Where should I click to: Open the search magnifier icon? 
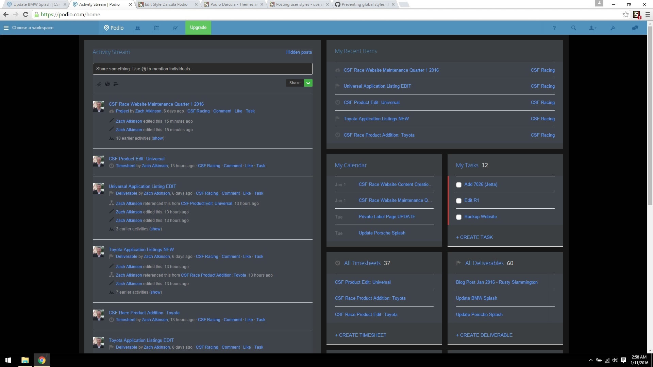pyautogui.click(x=573, y=28)
